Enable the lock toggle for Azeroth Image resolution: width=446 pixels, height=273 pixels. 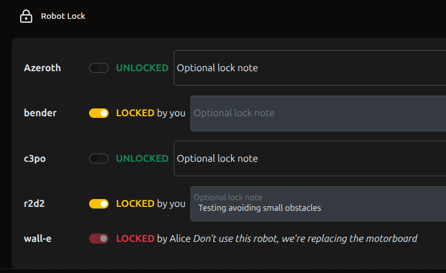[x=99, y=68]
